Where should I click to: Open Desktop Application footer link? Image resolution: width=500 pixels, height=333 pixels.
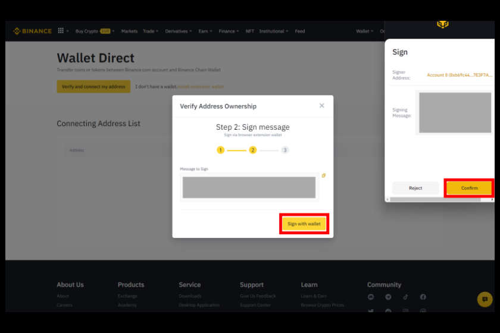pos(199,305)
